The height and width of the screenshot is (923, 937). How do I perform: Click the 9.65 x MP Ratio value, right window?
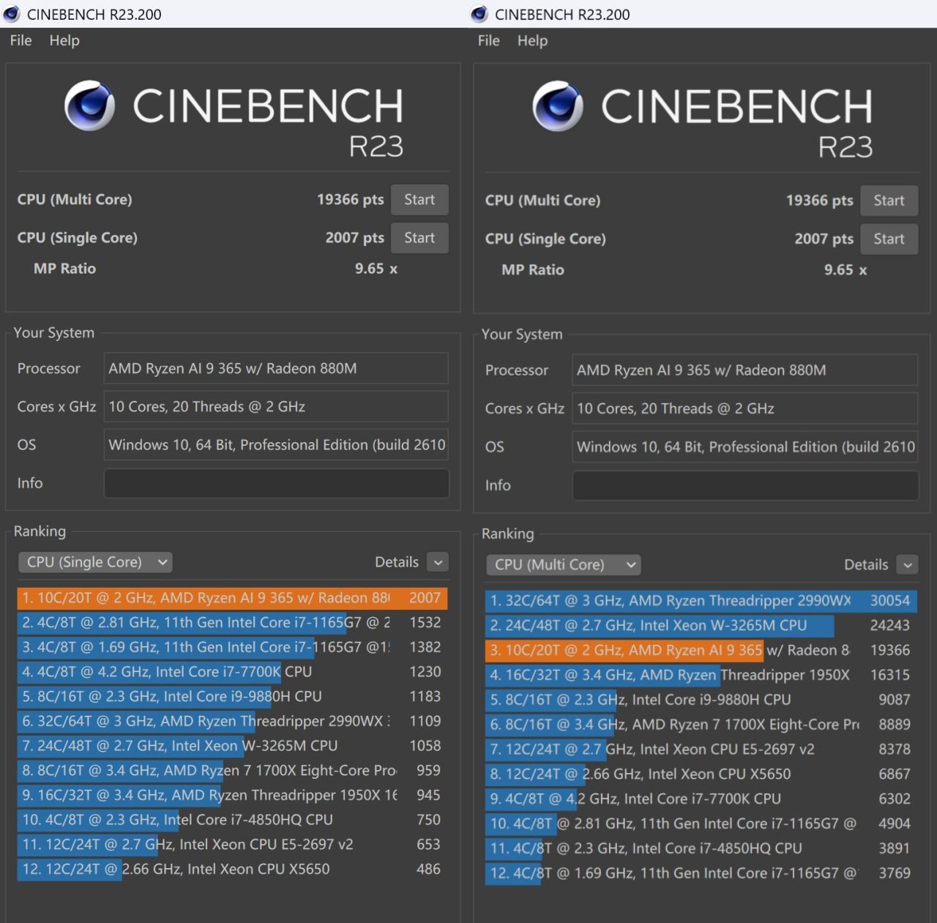pyautogui.click(x=845, y=270)
